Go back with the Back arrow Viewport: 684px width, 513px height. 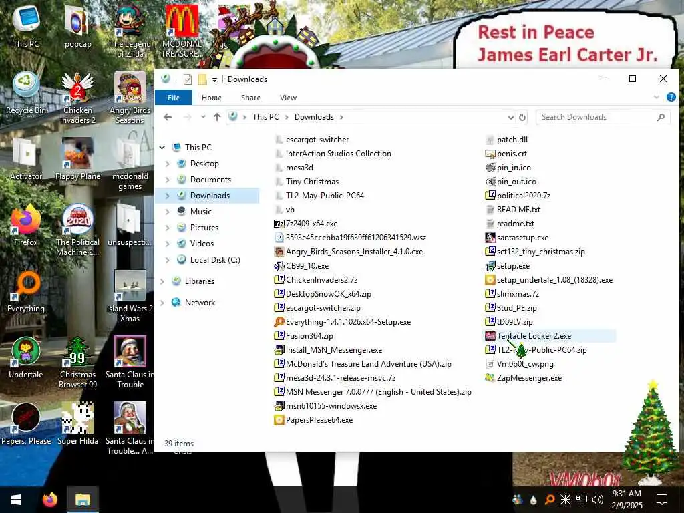[x=168, y=117]
